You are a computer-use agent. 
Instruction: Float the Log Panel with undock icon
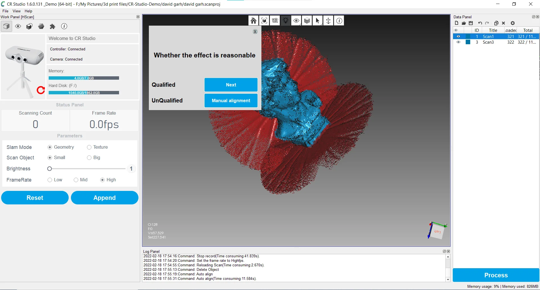coord(445,251)
